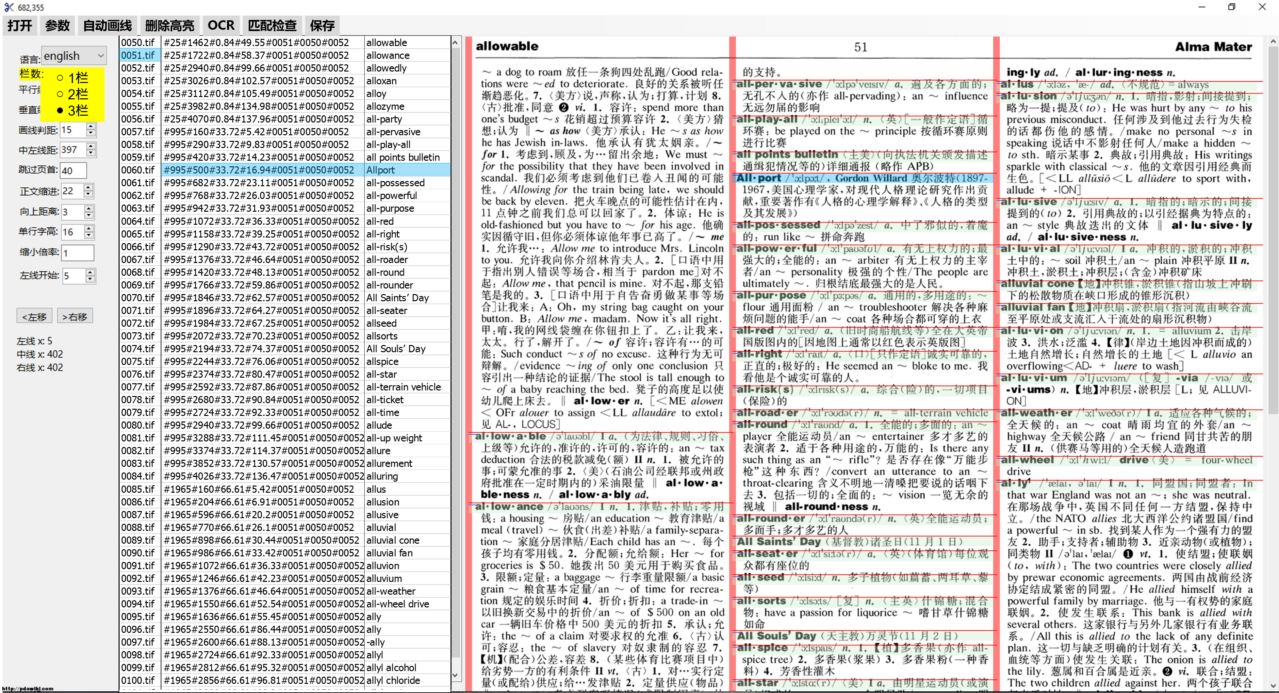The image size is (1279, 693).
Task: Select the all-terrain vehicle cell
Action: [407, 387]
